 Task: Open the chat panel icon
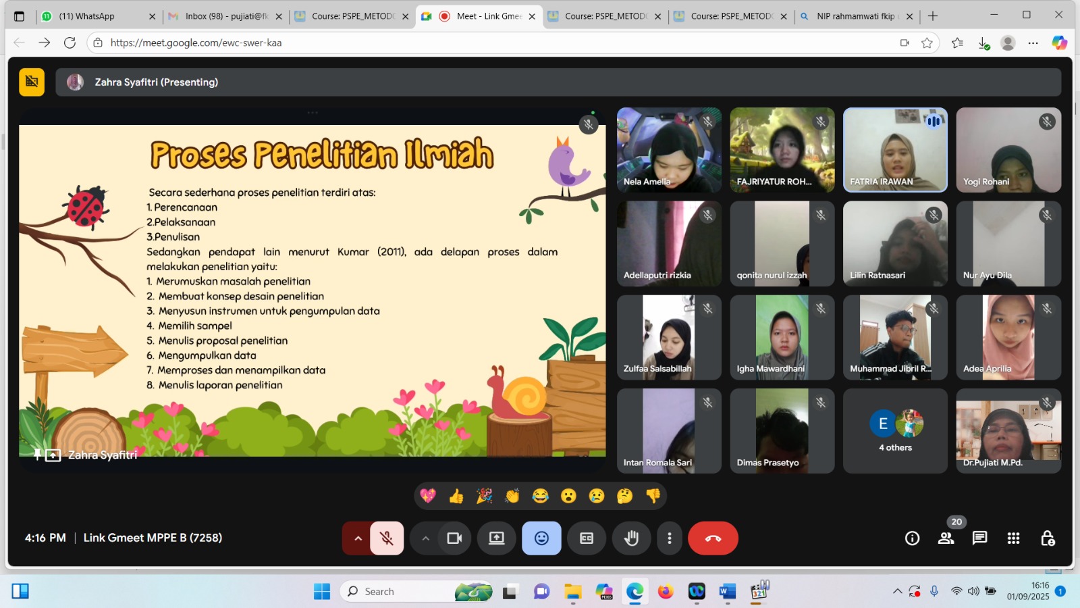pyautogui.click(x=979, y=538)
